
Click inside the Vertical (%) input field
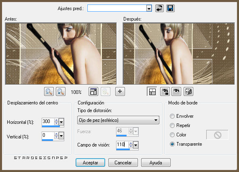click(x=48, y=135)
